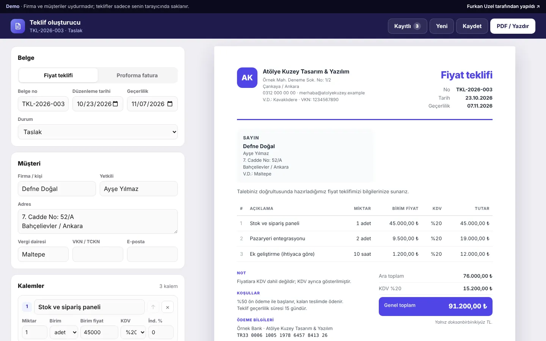The height and width of the screenshot is (341, 546).
Task: Edit the Belge no field
Action: 43,104
